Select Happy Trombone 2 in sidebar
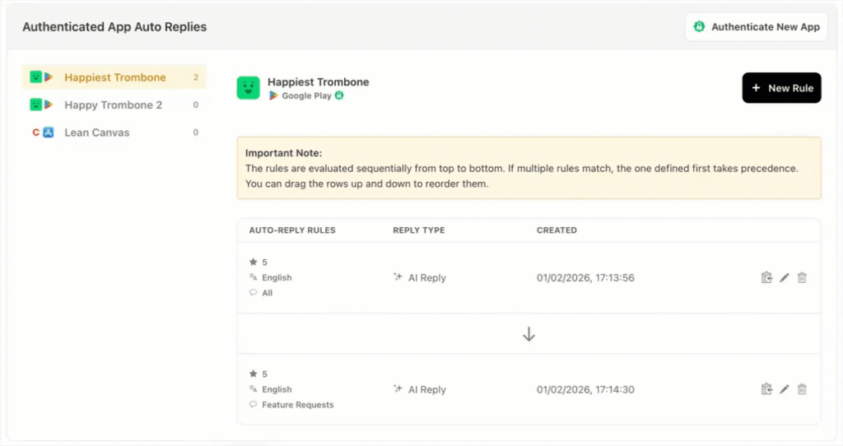The width and height of the screenshot is (843, 446). [113, 105]
